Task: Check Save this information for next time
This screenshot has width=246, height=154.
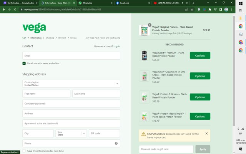Action: point(24,151)
